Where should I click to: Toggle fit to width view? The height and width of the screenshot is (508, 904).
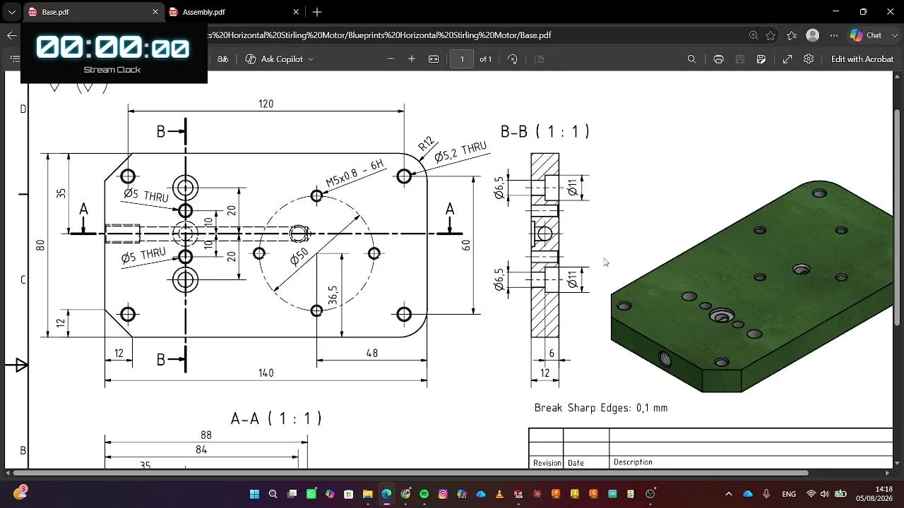pos(434,59)
